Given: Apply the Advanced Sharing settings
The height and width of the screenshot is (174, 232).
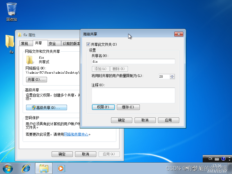Looking at the screenshot, I should [x=168, y=120].
